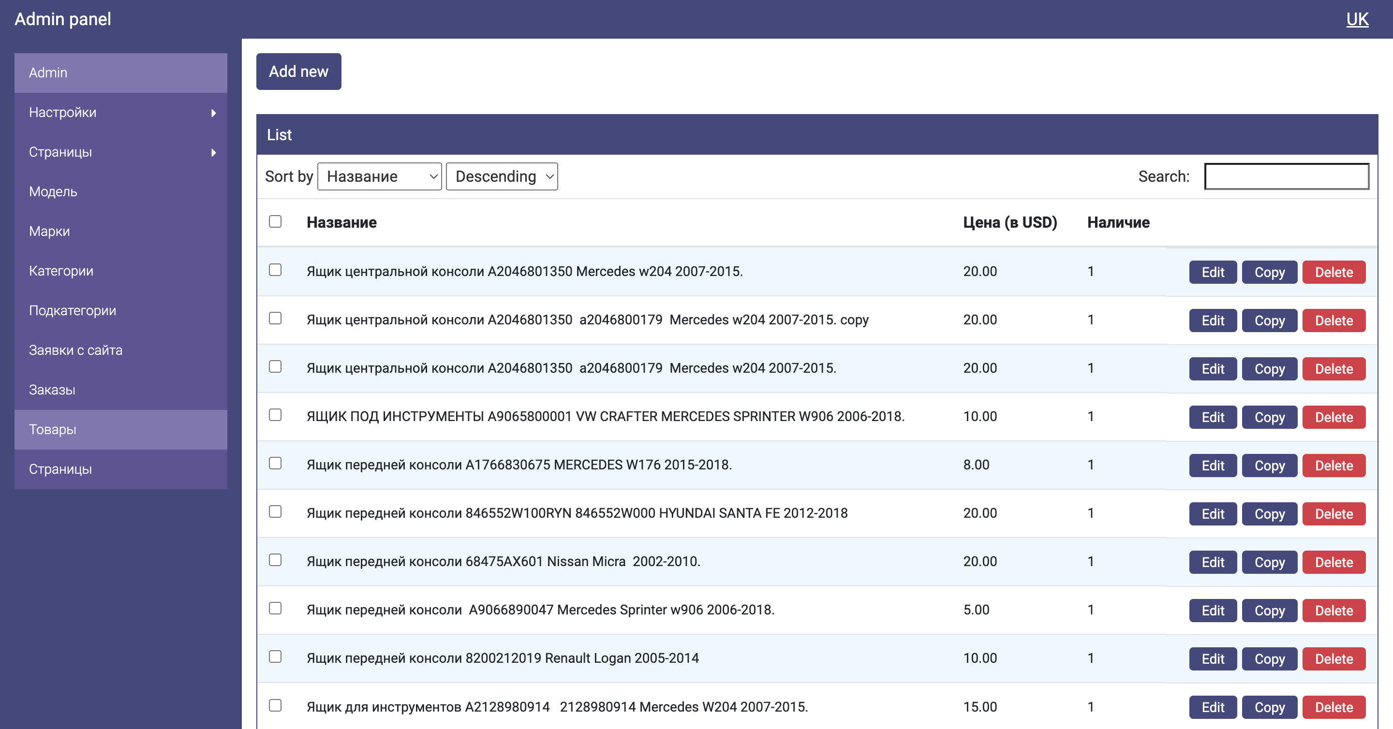Copy the Nissan Micra 2002-2010 item
The height and width of the screenshot is (729, 1393).
(x=1269, y=562)
